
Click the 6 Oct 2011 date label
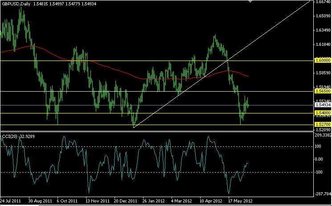coord(67,201)
